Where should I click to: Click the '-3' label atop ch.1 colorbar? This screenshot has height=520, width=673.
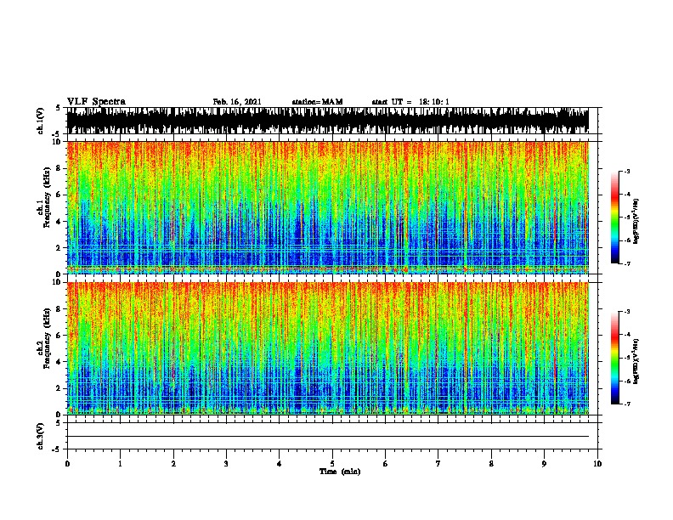coord(626,171)
